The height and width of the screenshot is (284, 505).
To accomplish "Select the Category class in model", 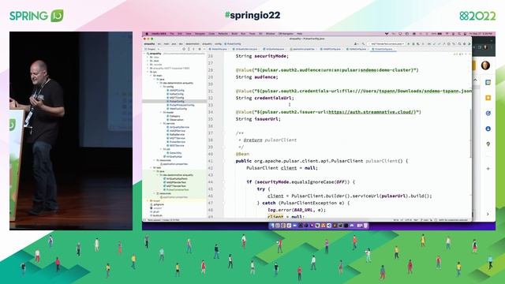I will [x=174, y=116].
